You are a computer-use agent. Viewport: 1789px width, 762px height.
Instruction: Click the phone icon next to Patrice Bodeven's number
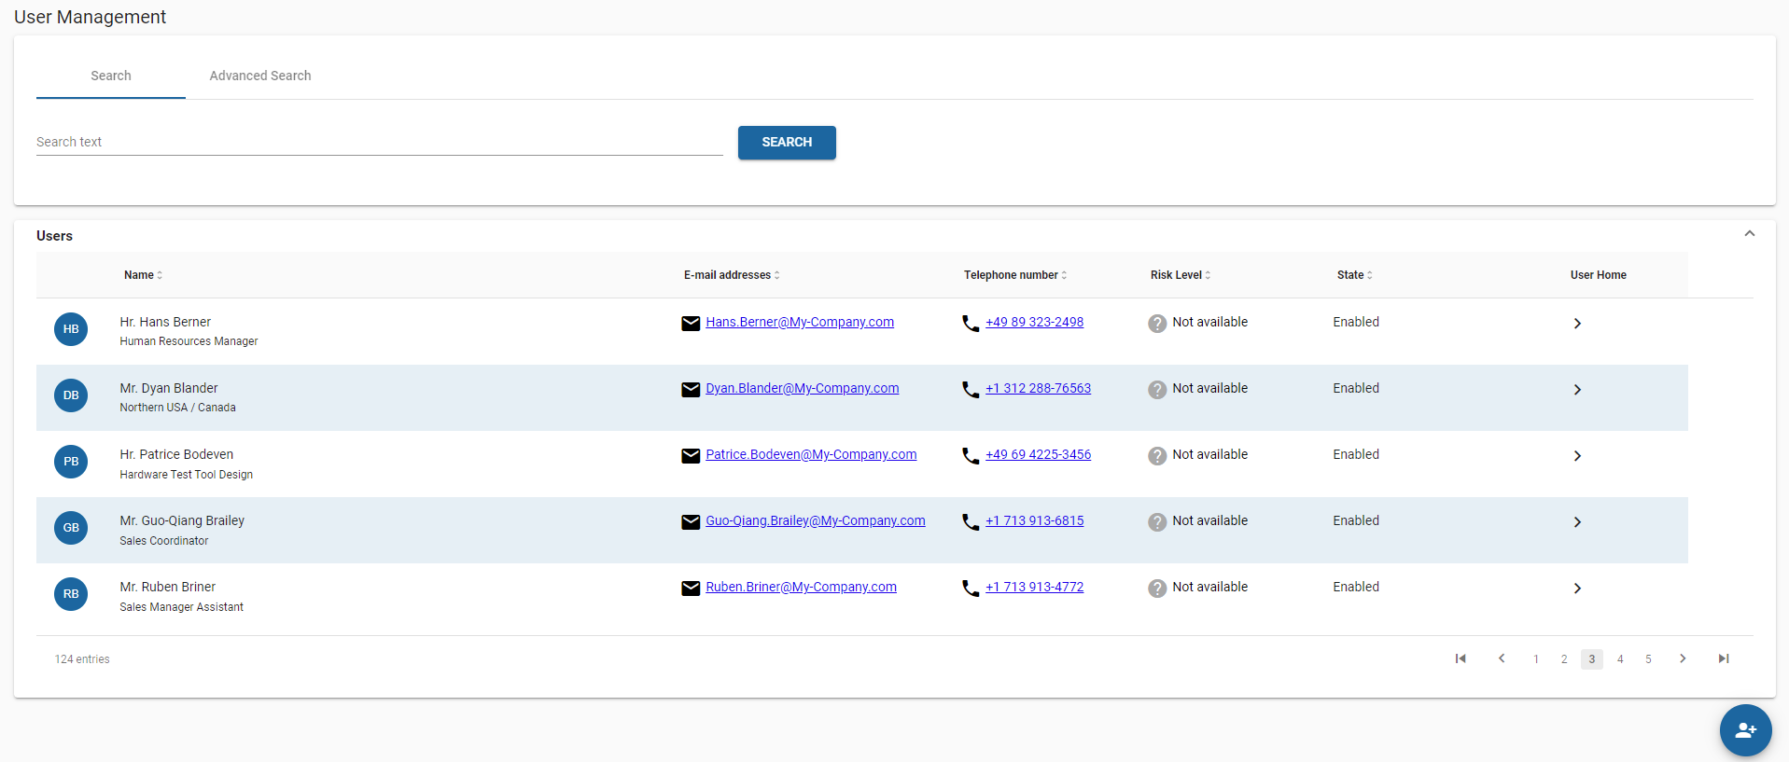(x=971, y=455)
